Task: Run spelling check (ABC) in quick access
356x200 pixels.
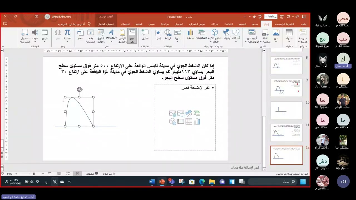Action: [260, 17]
